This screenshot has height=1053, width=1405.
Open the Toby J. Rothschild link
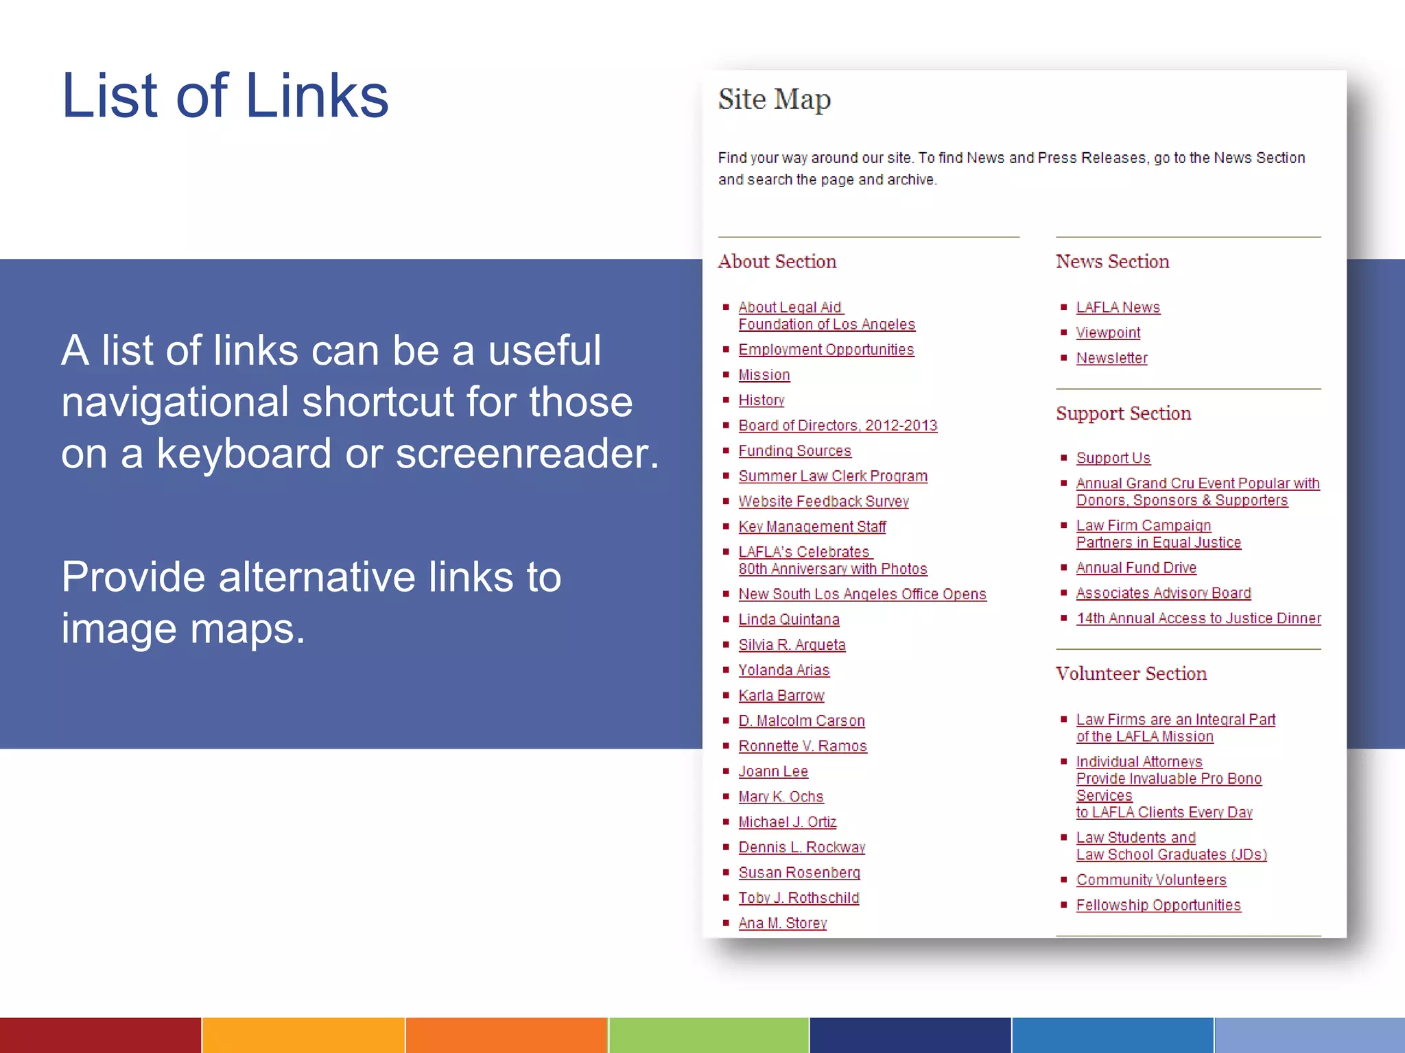799,899
